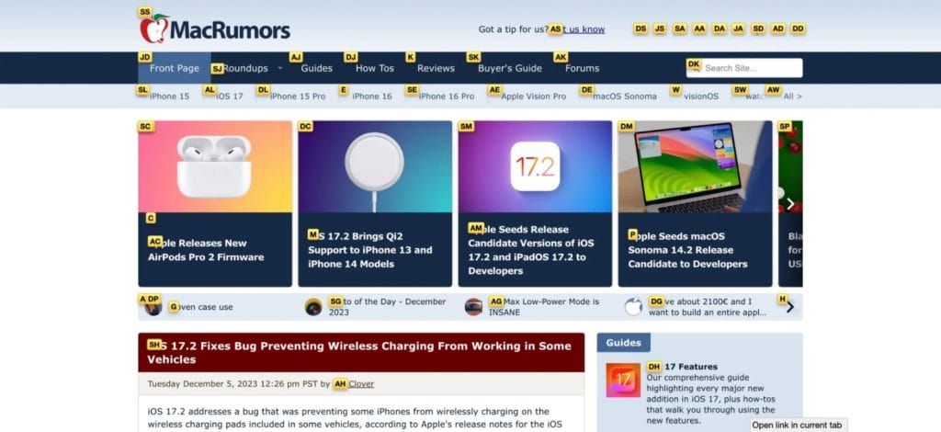Open the Reviews navigation item
The image size is (941, 432).
[x=436, y=68]
